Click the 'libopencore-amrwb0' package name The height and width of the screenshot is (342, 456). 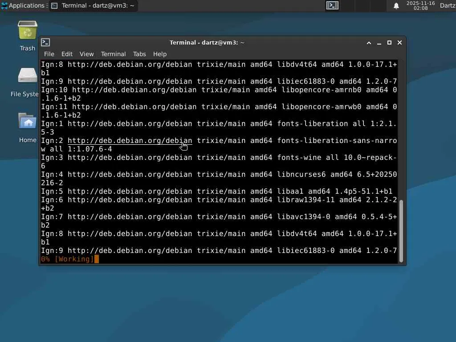coord(322,106)
